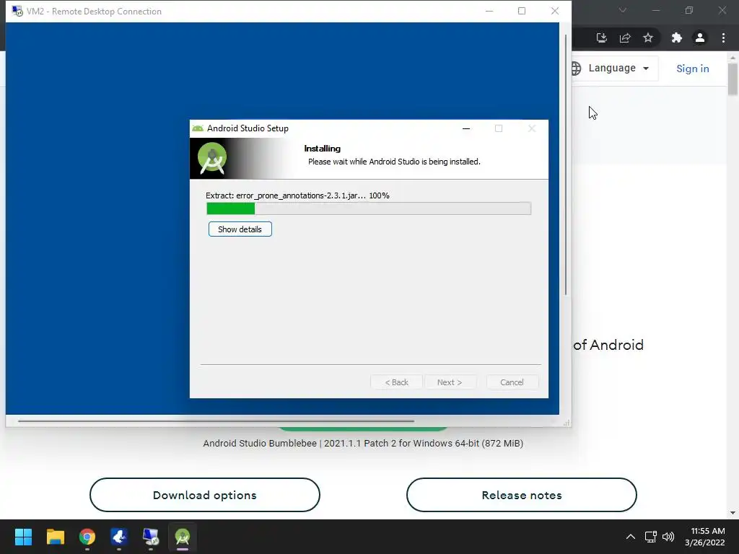This screenshot has height=554, width=739.
Task: Minimize the Android Studio Setup dialog
Action: click(x=466, y=128)
